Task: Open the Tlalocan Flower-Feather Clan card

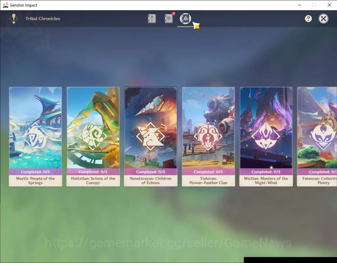Action: pos(208,136)
